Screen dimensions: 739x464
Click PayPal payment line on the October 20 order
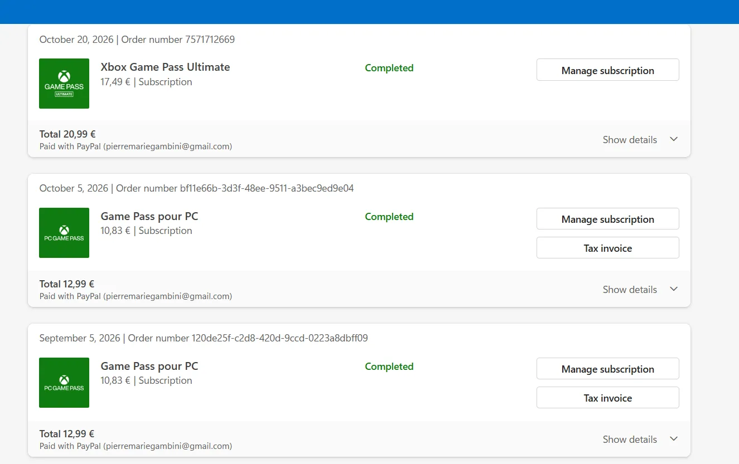[x=136, y=146]
